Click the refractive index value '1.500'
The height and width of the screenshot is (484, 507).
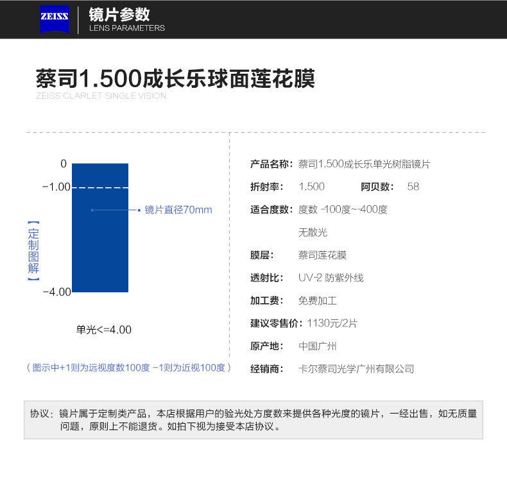coord(311,187)
